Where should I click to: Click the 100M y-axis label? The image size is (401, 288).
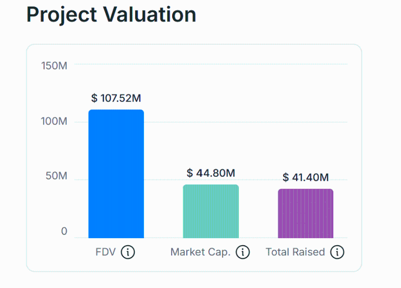tap(54, 121)
